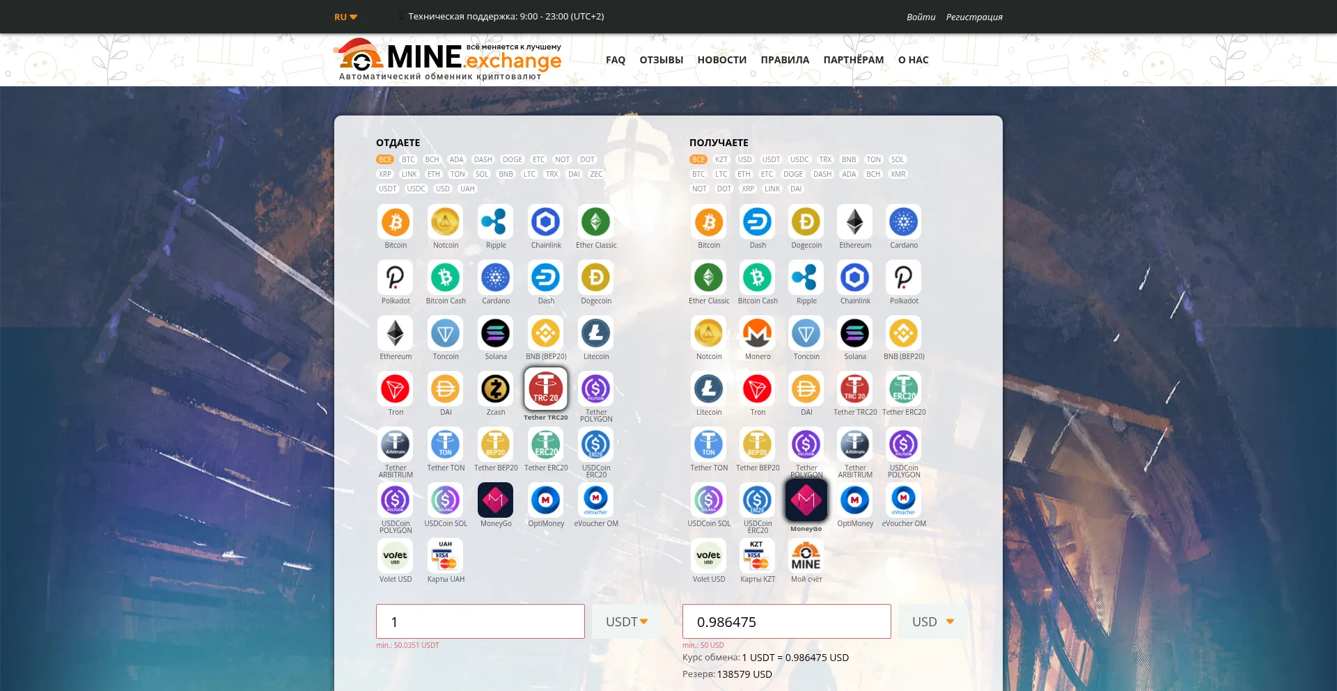Select Bitcoin in the ОТДАЕТЕ column
Image resolution: width=1337 pixels, height=691 pixels.
395,221
